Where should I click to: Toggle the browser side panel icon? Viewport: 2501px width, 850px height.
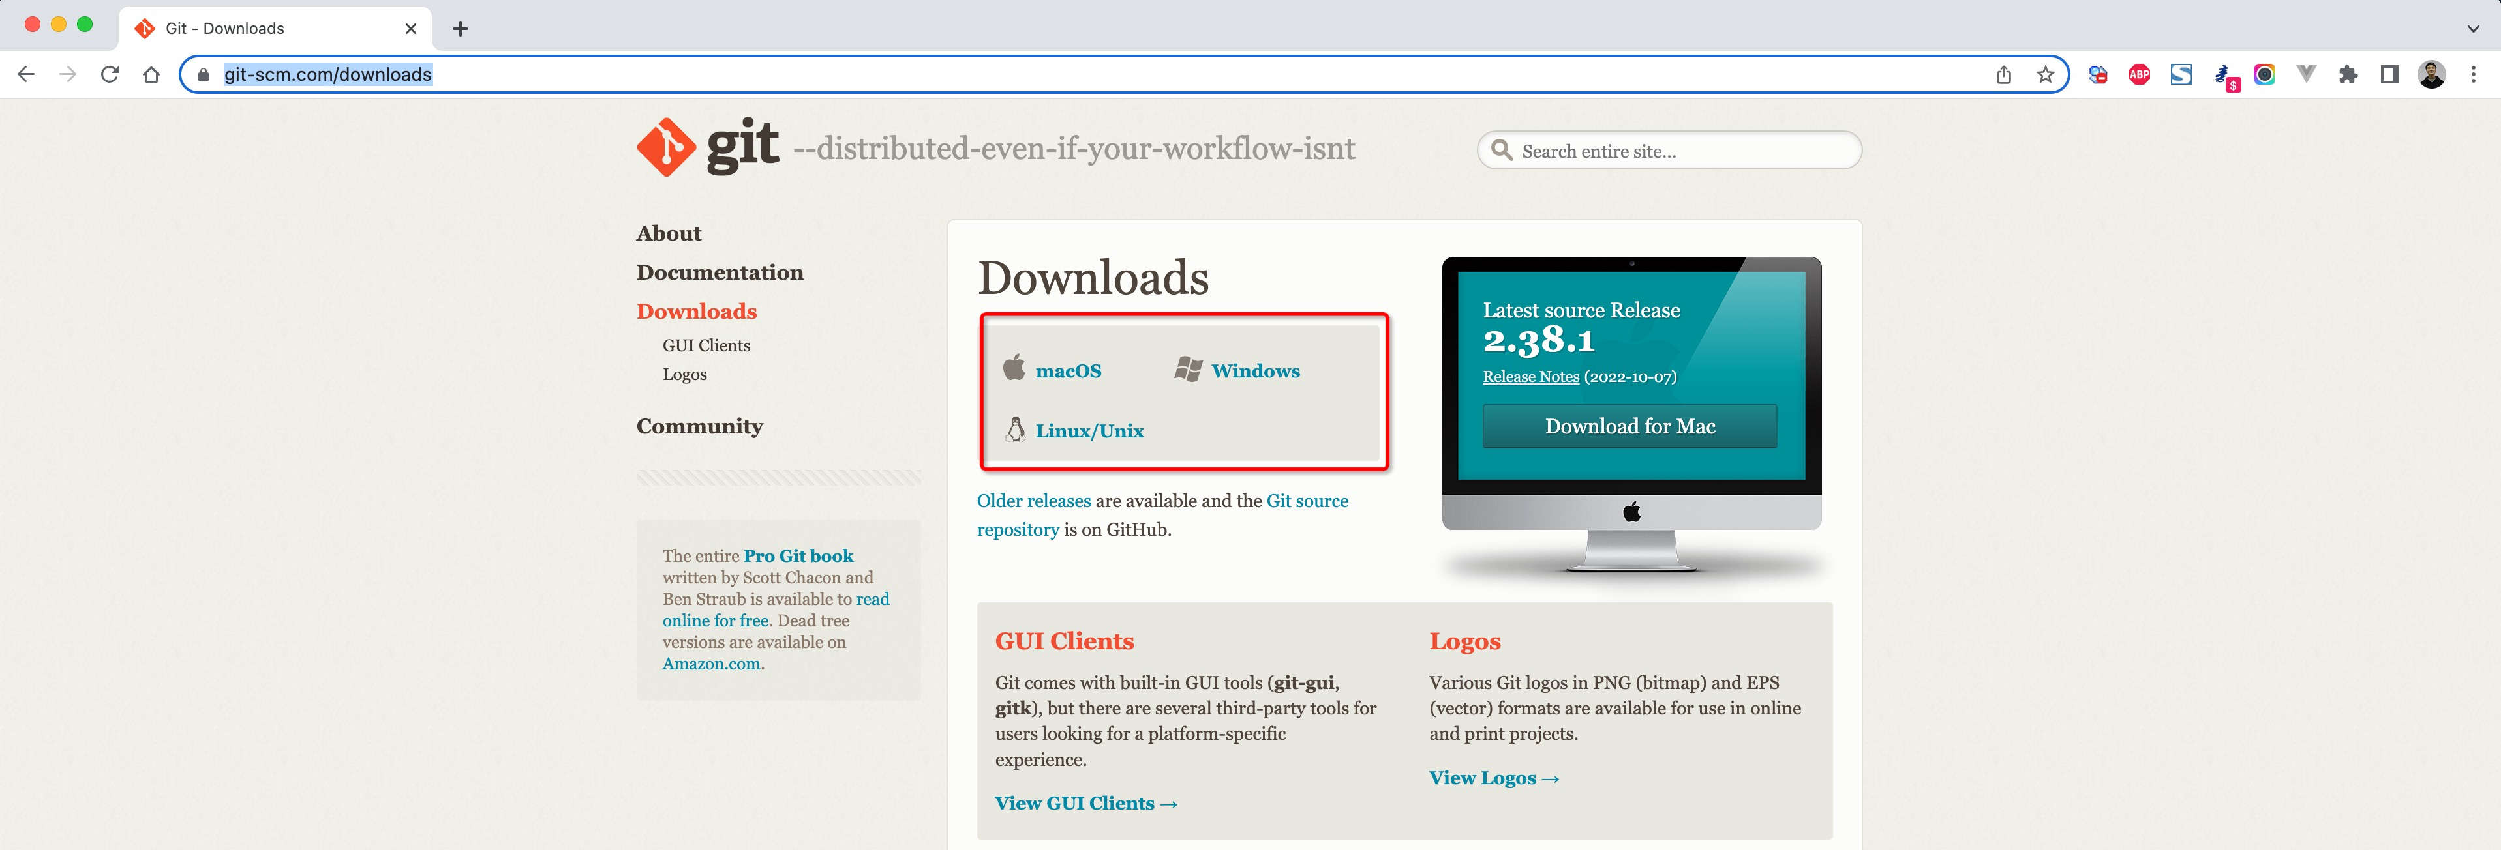(x=2389, y=75)
